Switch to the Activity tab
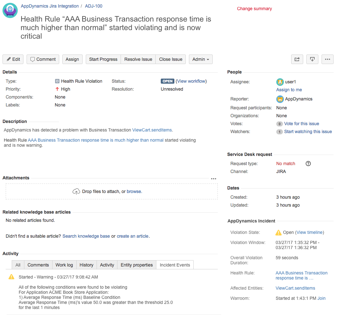Image resolution: width=338 pixels, height=315 pixels. 107,265
